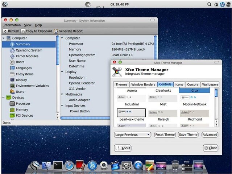Collapse Computer section in details pane
232x174 pixels.
[x=62, y=38]
